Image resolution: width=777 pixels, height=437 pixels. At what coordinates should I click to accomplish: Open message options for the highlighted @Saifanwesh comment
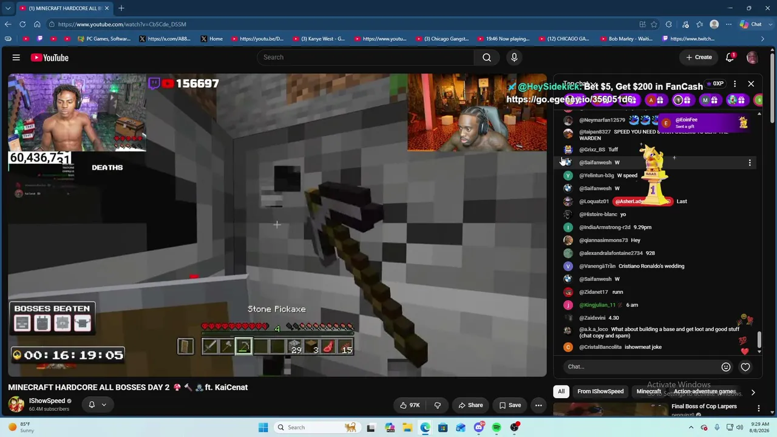pos(750,163)
